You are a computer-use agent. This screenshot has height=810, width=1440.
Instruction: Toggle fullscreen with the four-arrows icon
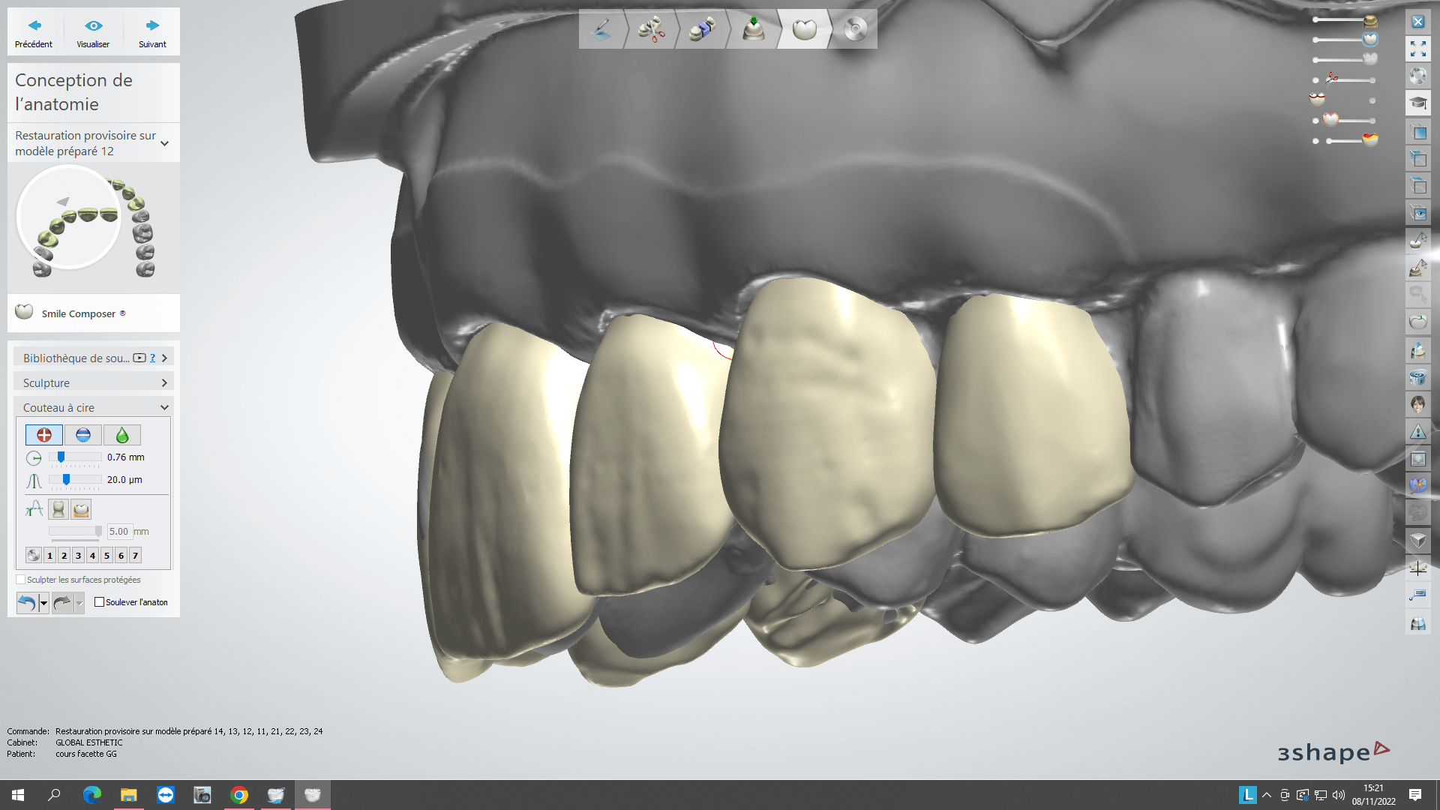[1417, 49]
